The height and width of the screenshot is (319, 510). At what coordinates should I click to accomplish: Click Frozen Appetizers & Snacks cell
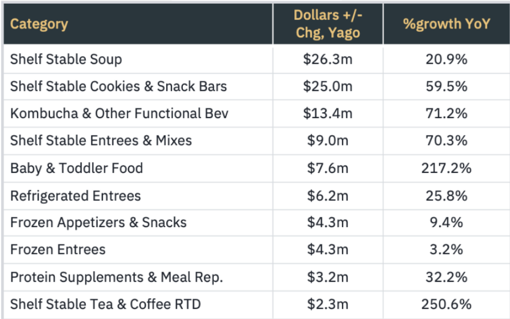click(98, 222)
